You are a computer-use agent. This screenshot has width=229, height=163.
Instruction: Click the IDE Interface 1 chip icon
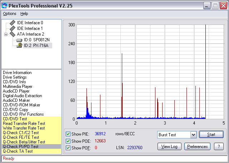coord(13,28)
